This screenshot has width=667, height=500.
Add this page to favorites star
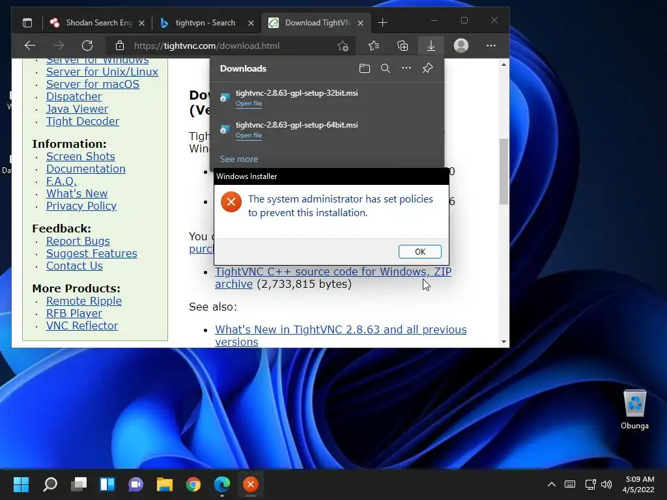pos(343,46)
